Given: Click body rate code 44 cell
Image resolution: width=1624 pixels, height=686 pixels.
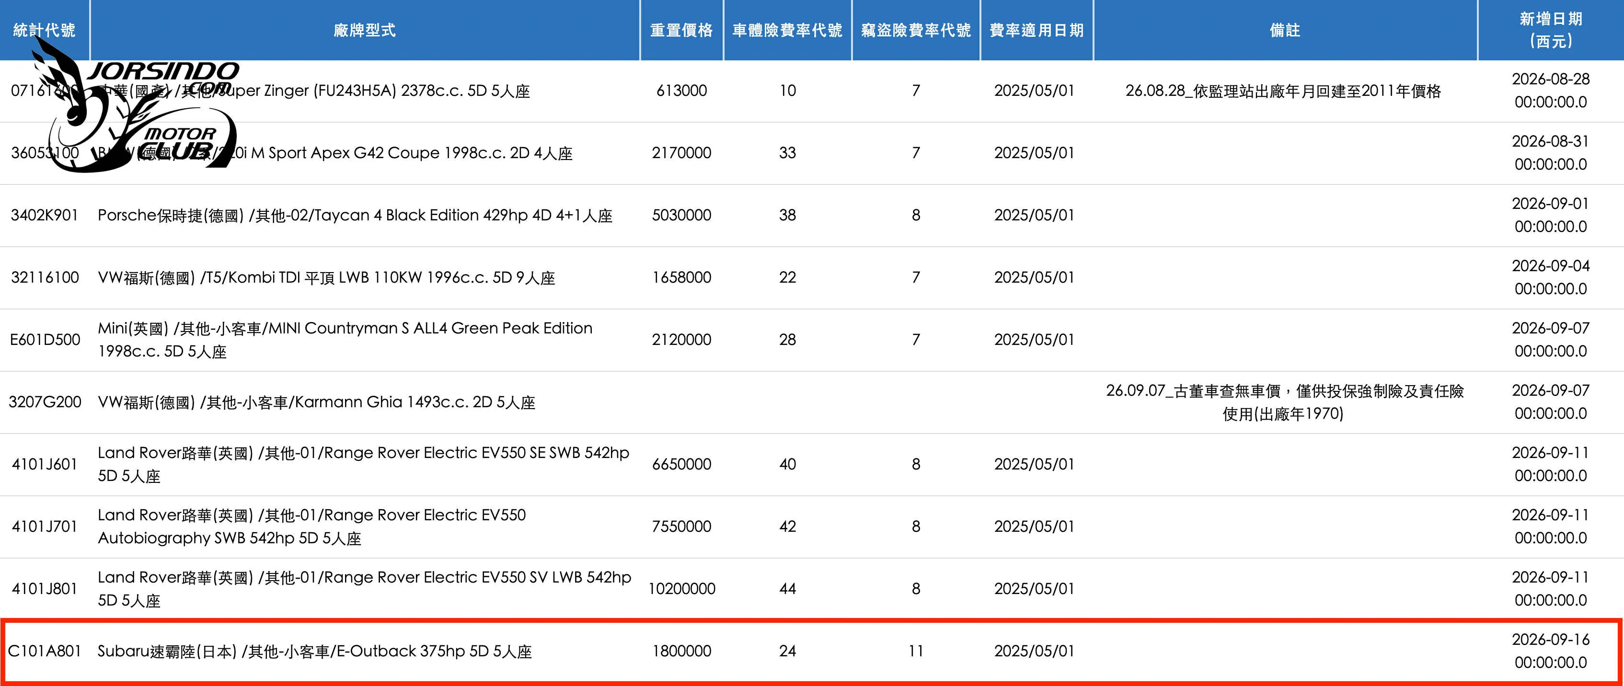Looking at the screenshot, I should pos(787,589).
